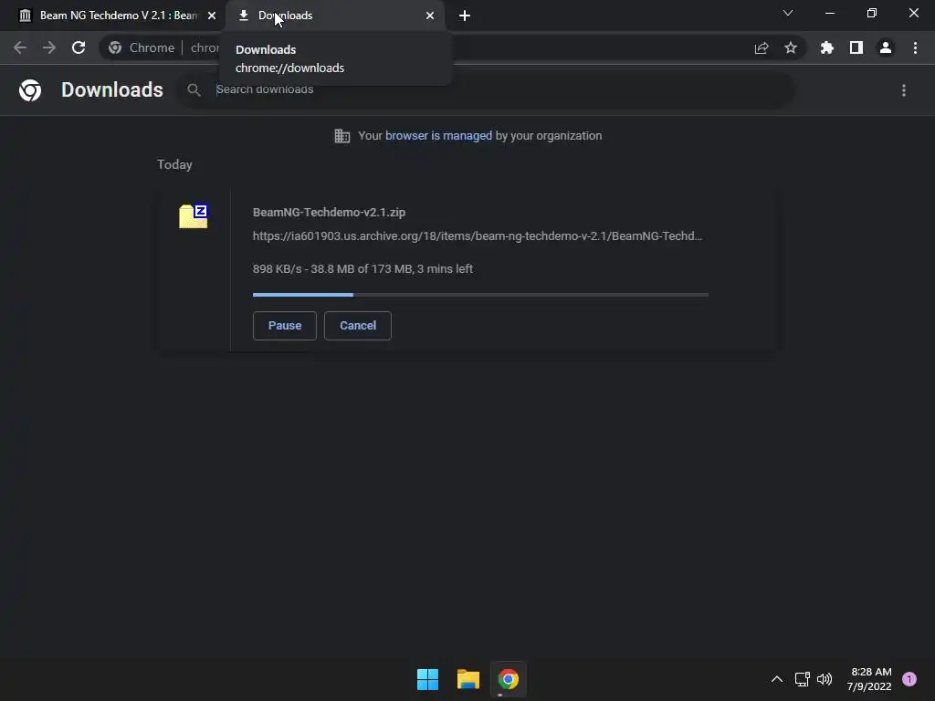Toggle the side panel icon
The image size is (935, 701).
(856, 47)
